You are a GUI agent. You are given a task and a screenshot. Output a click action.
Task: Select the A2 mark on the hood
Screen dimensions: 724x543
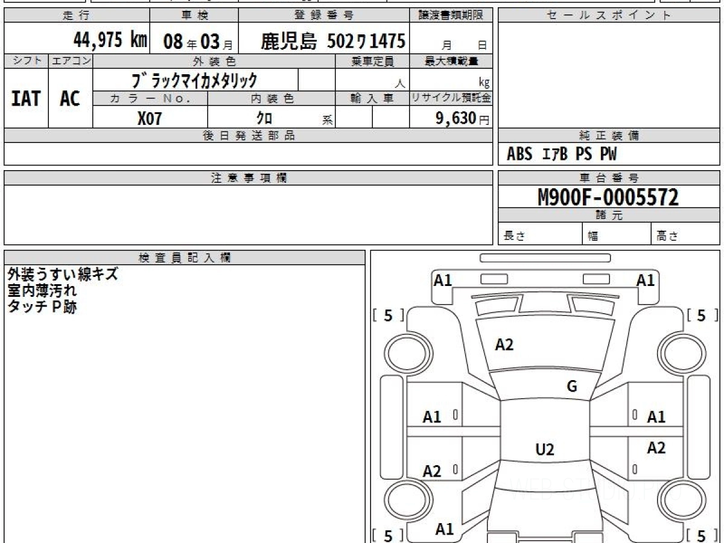pos(504,345)
